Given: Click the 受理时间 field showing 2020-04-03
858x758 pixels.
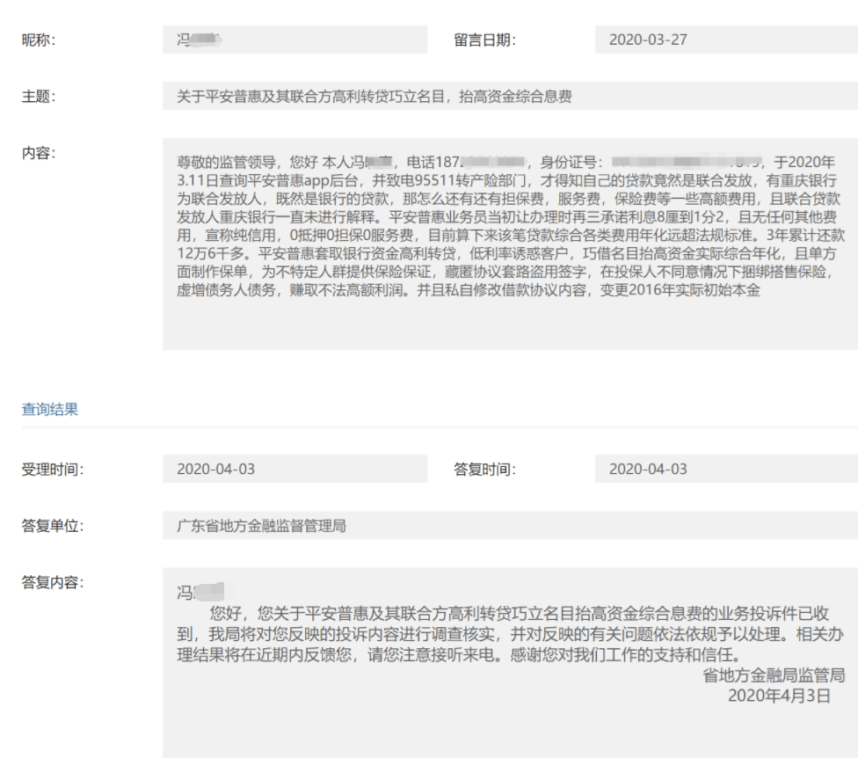Looking at the screenshot, I should point(294,469).
